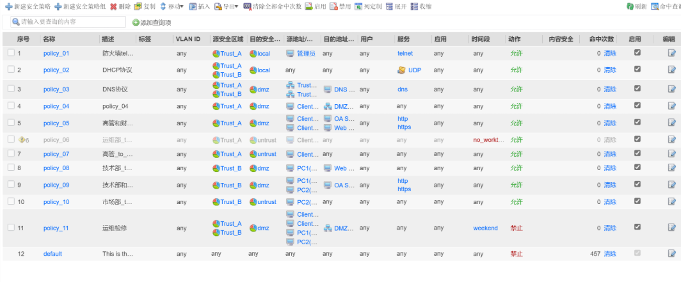
Task: Click the 命中次数 column header
Action: [601, 39]
